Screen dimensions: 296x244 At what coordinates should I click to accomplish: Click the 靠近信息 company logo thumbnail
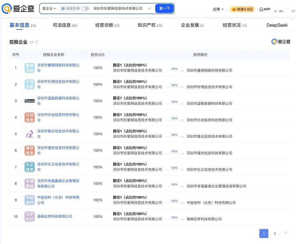pyautogui.click(x=30, y=134)
